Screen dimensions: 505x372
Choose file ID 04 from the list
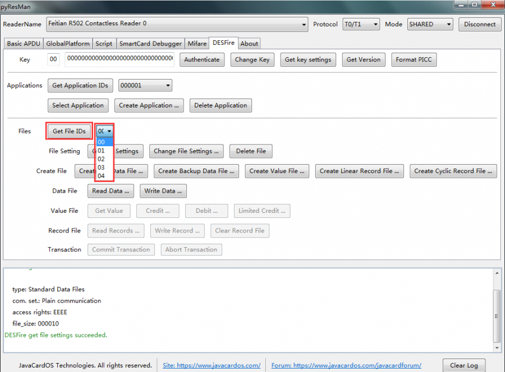[x=105, y=176]
